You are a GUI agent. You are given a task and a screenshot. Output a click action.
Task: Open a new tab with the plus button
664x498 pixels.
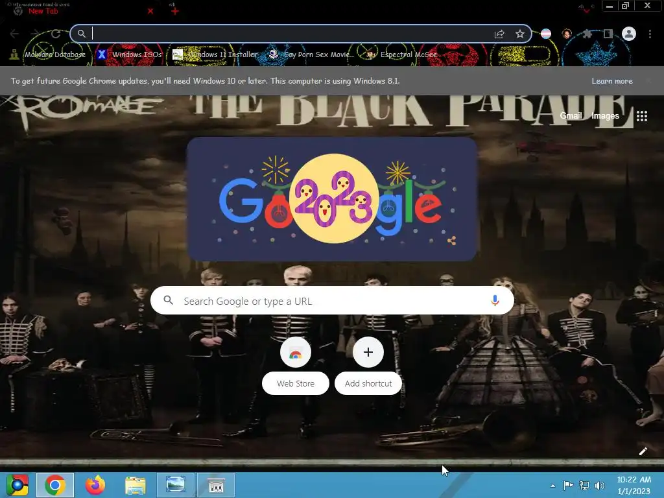[x=175, y=11]
